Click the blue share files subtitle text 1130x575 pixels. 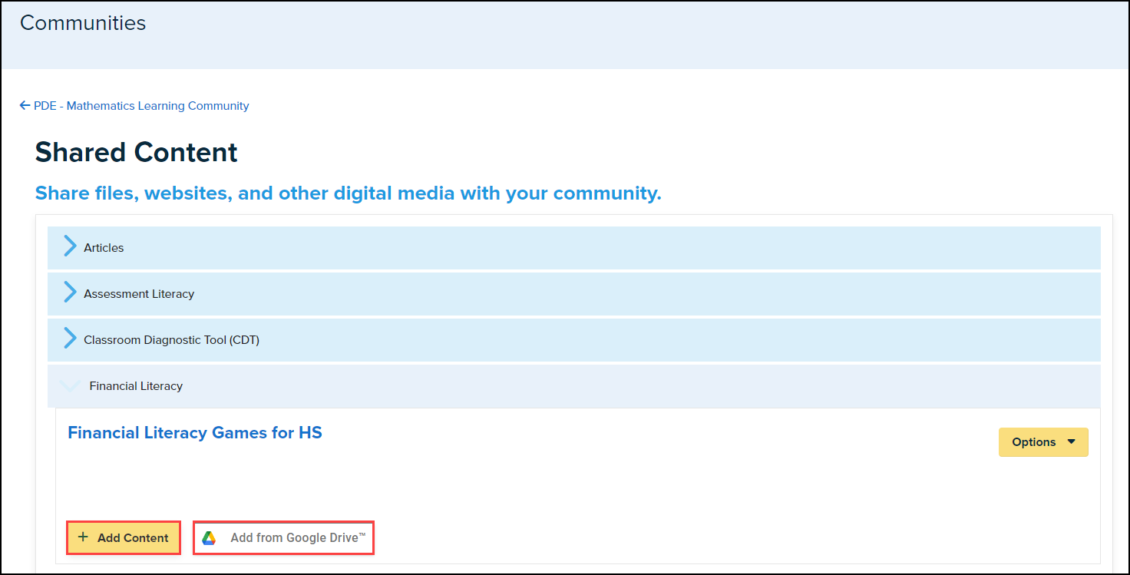pyautogui.click(x=348, y=193)
